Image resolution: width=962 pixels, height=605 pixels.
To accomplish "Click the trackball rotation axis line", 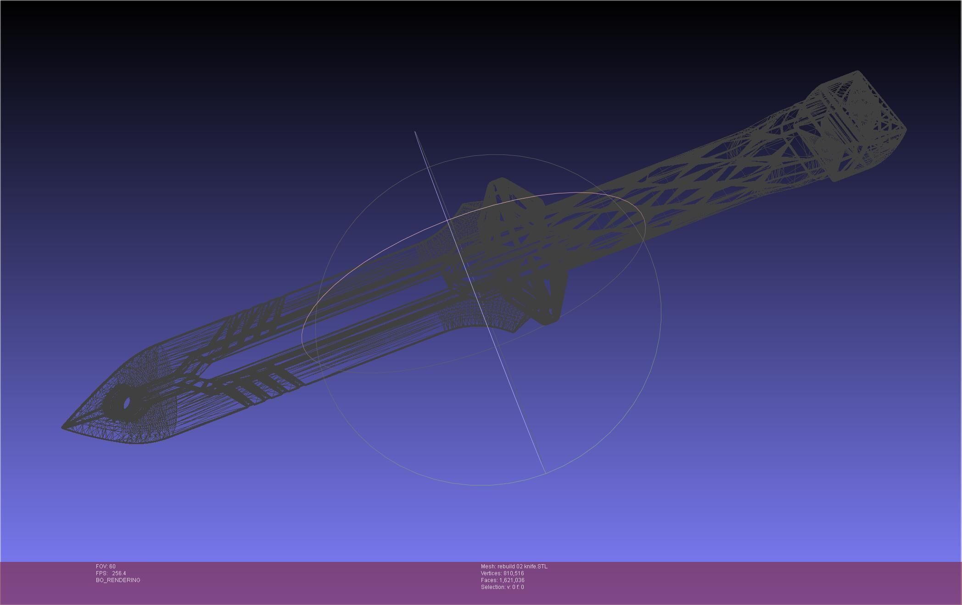I will point(480,302).
